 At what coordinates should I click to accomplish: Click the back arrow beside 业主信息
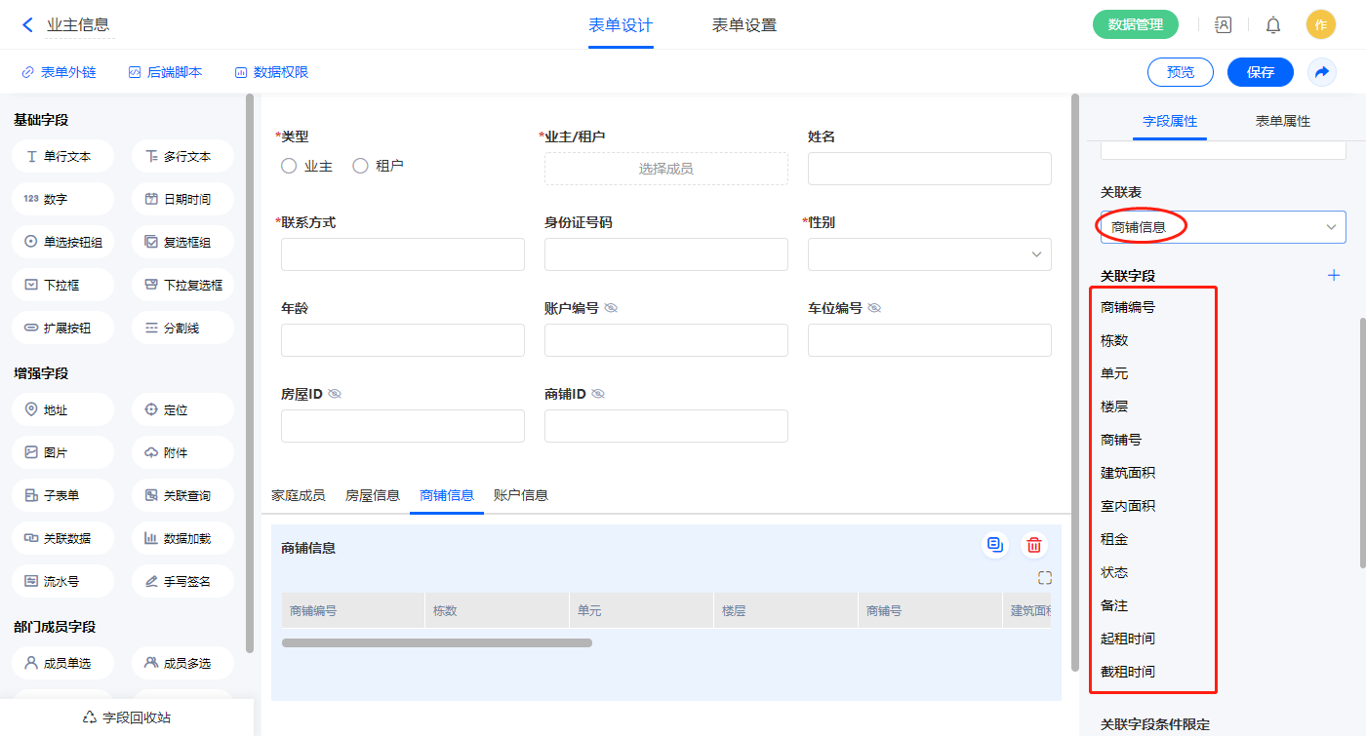pos(27,25)
